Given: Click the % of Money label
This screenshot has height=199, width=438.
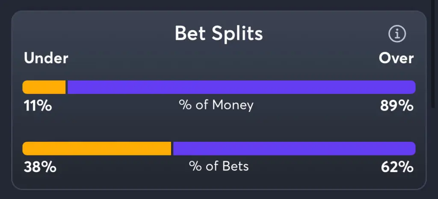Looking at the screenshot, I should point(216,105).
